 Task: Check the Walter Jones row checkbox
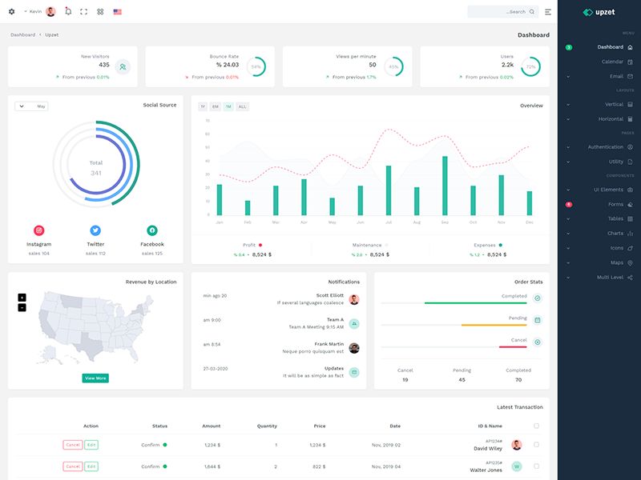pyautogui.click(x=537, y=466)
